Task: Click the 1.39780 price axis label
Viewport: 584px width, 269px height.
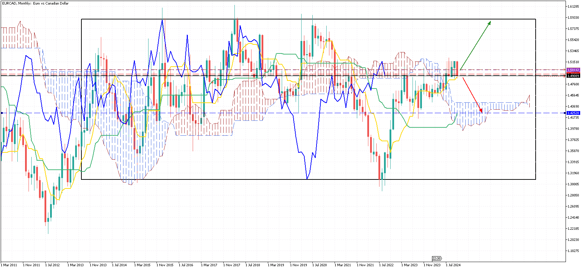Action: (573, 129)
